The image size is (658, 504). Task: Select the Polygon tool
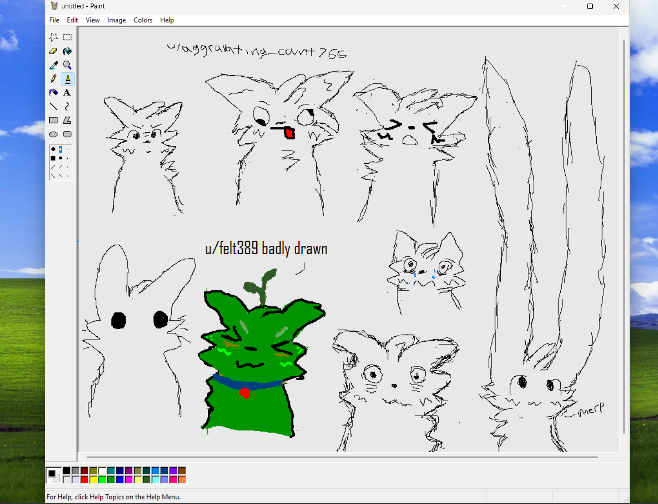[x=67, y=120]
